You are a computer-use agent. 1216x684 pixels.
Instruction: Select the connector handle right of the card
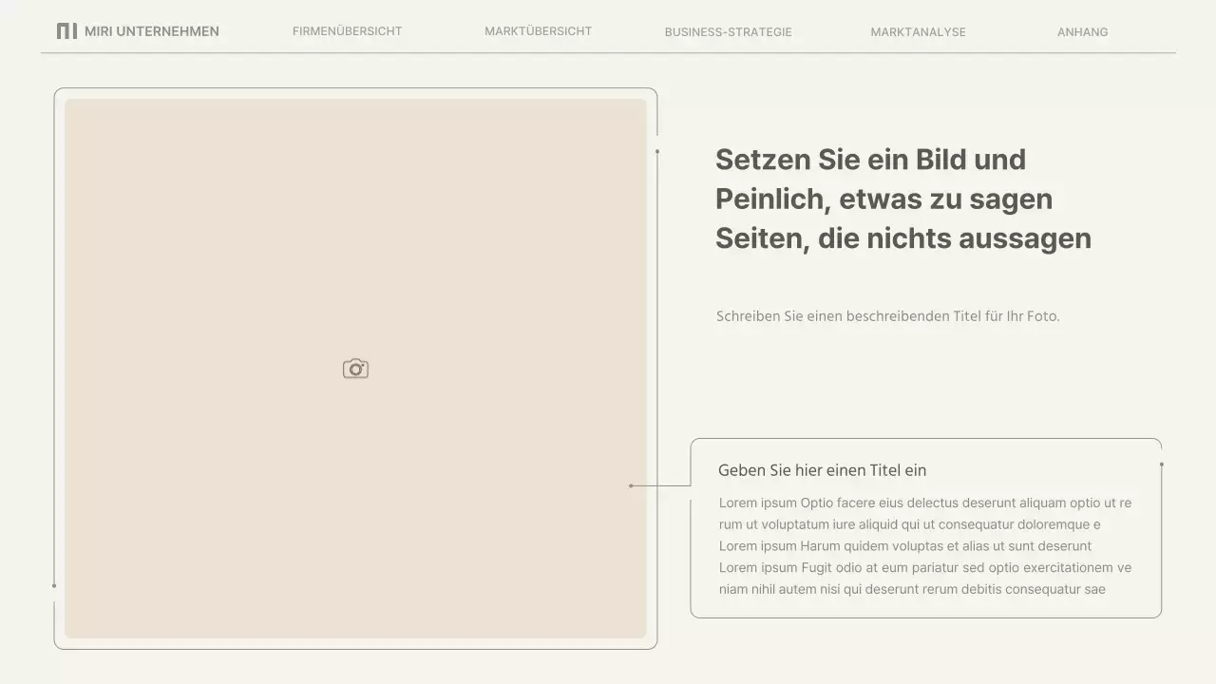(1161, 464)
